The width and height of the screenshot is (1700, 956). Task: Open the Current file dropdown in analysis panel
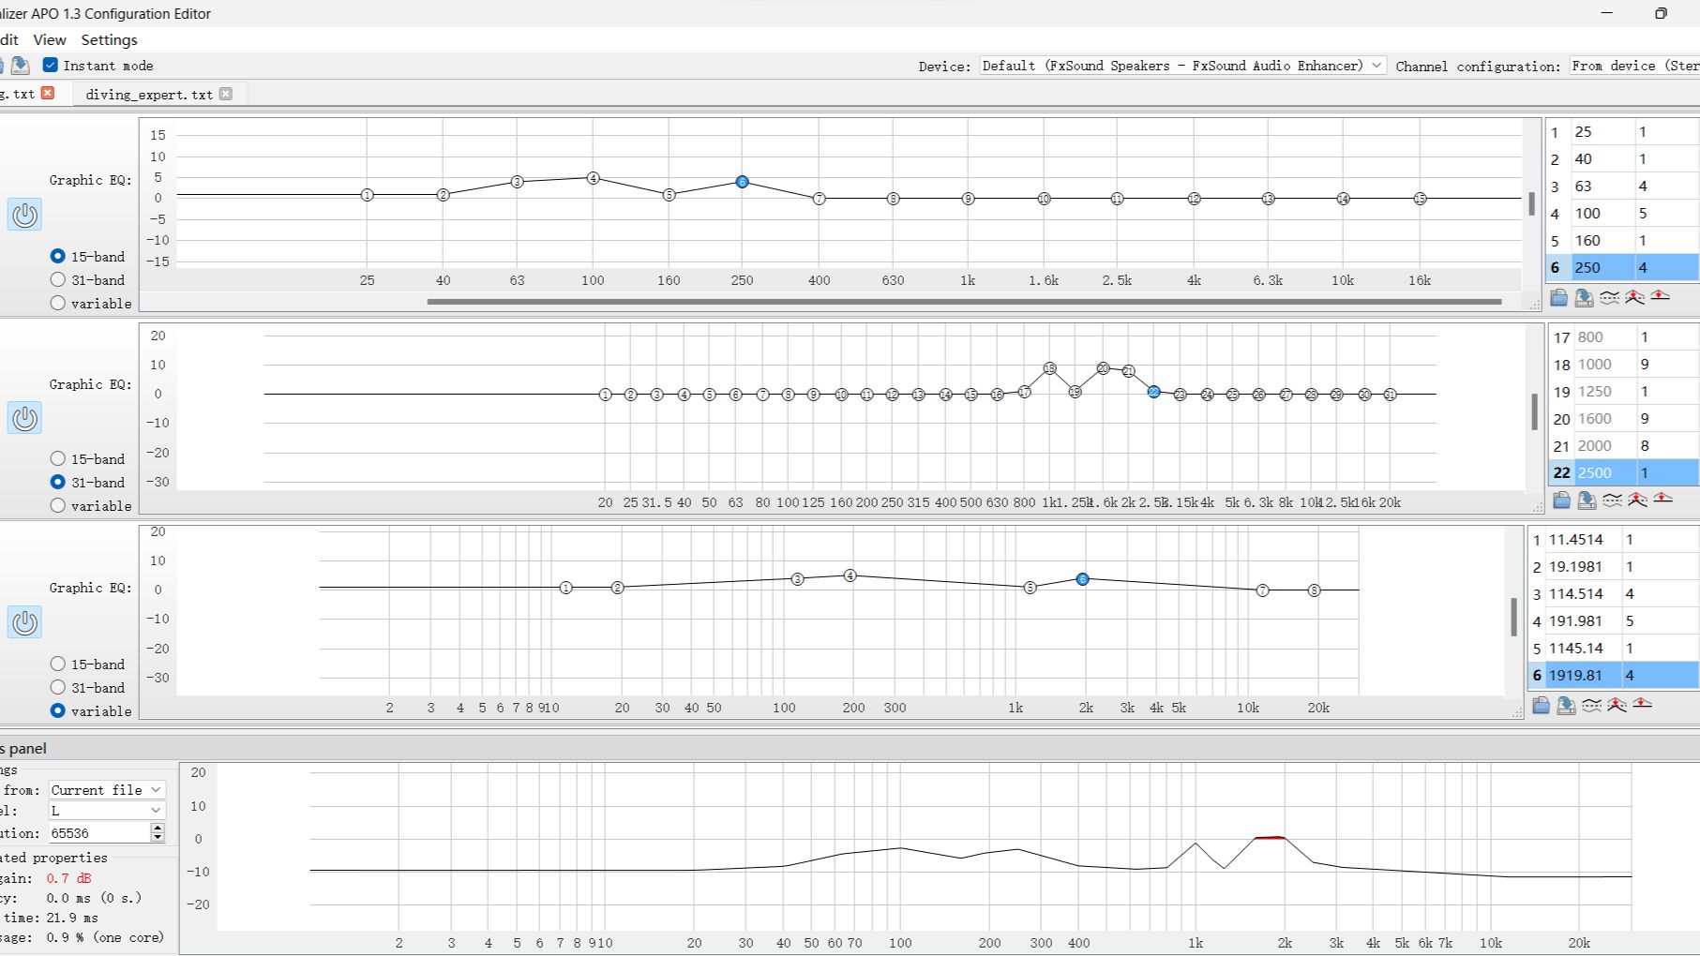(x=107, y=790)
